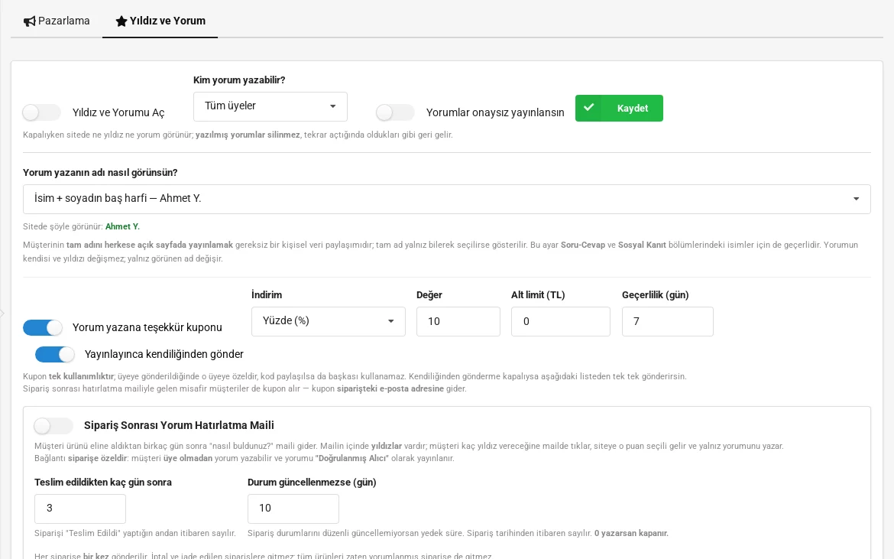Click the green Ahmet Y. preview text

point(122,226)
